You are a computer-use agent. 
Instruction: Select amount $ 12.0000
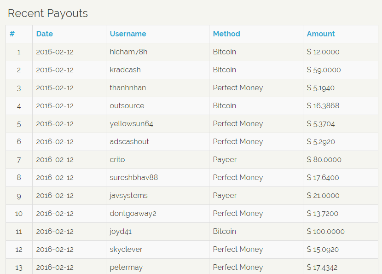tap(323, 52)
